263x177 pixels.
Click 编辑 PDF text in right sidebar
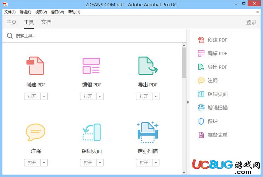(217, 53)
